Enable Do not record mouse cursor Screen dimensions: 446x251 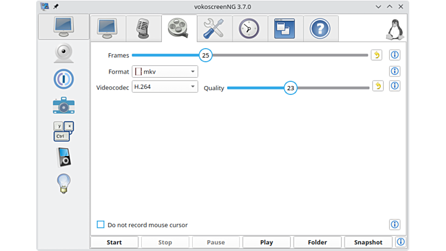[101, 225]
